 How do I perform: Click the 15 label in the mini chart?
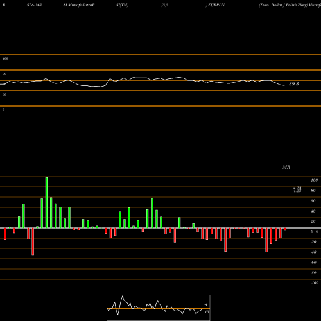pyautogui.click(x=207, y=312)
